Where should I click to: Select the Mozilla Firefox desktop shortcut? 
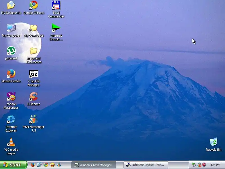click(11, 76)
